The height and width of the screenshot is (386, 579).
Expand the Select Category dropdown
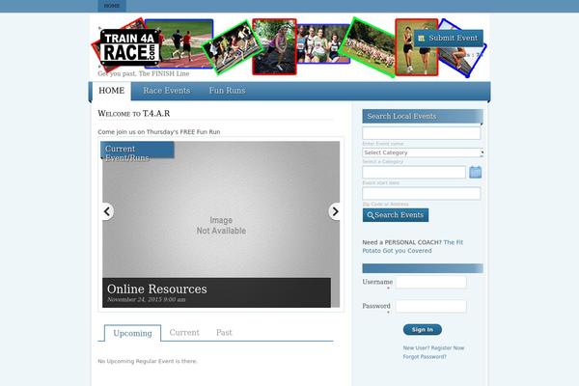coord(423,152)
